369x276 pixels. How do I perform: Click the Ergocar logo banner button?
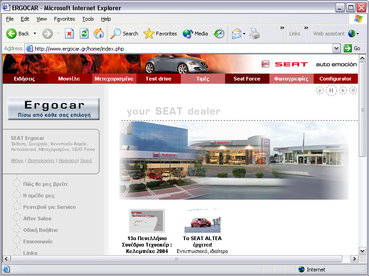(x=54, y=109)
